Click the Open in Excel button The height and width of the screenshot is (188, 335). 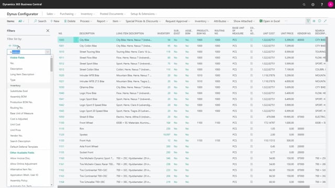pyautogui.click(x=270, y=21)
